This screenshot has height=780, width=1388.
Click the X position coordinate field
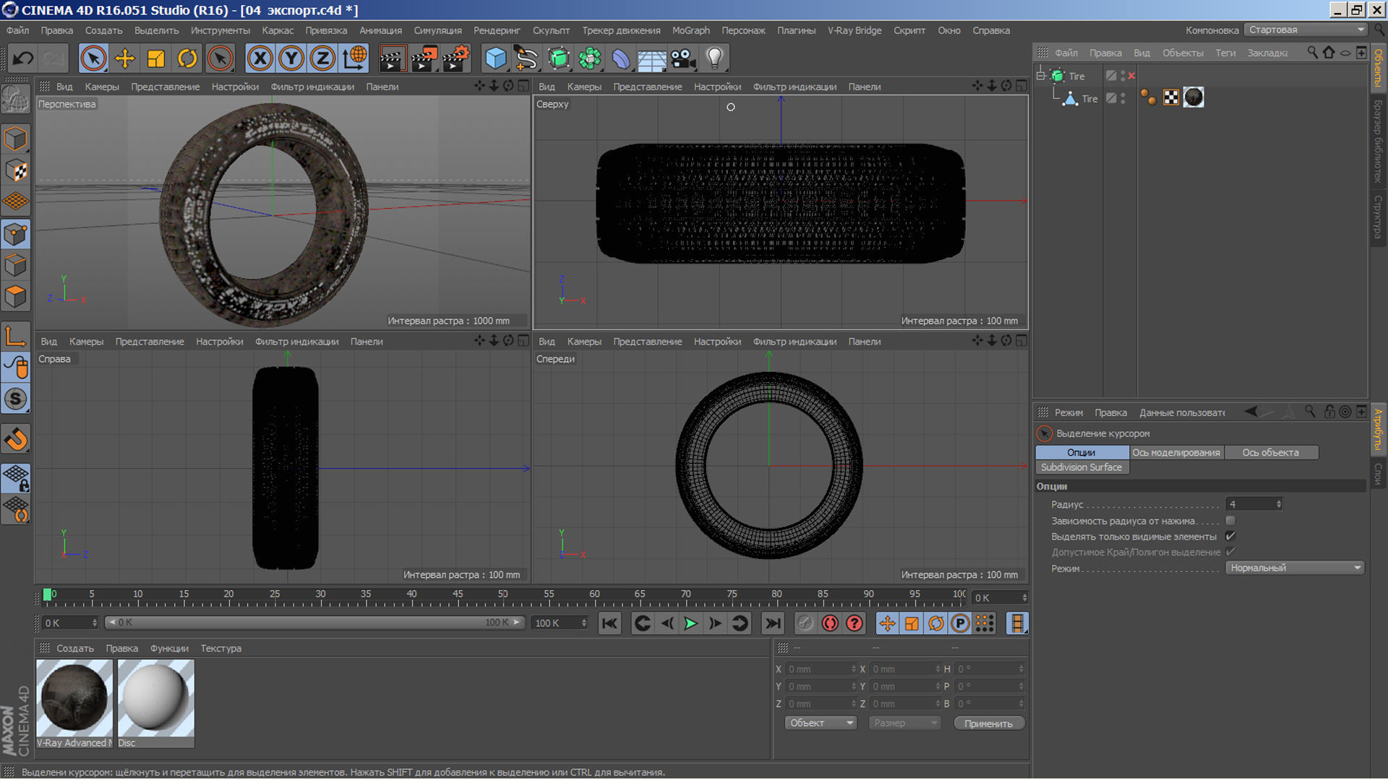(x=821, y=669)
